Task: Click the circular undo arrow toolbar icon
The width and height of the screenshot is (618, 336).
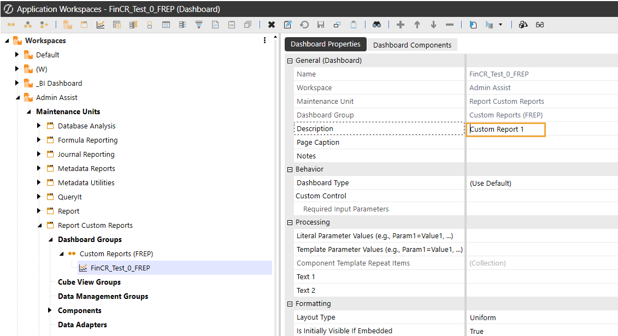Action: [x=304, y=25]
